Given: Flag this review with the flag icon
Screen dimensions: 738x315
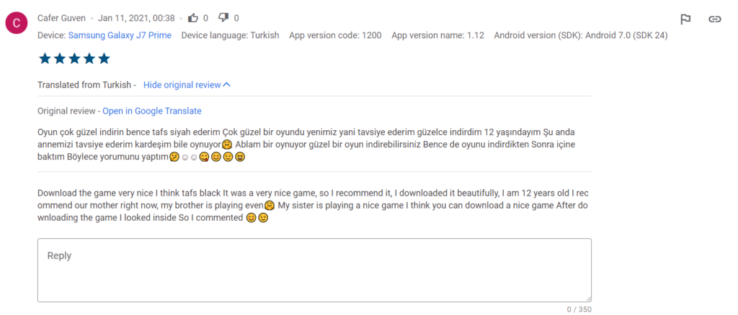Looking at the screenshot, I should 685,19.
